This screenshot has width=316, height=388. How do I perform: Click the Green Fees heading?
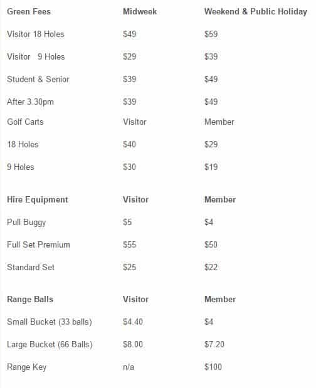point(29,11)
